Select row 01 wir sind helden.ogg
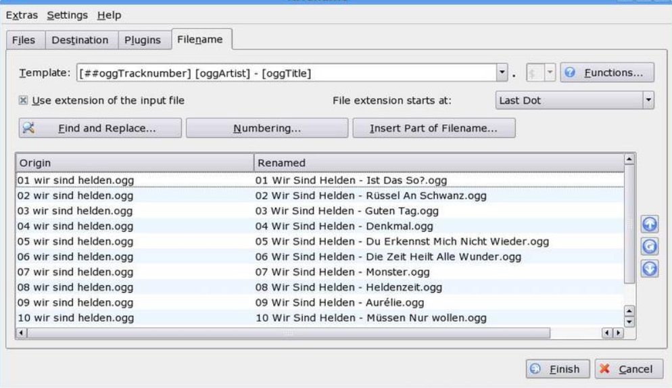 tap(320, 180)
